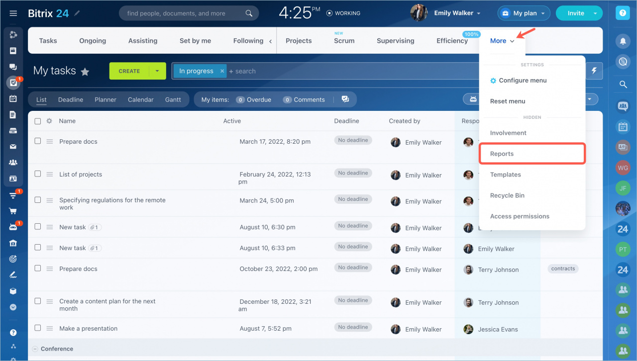
Task: Open the Workgroups people icon in left sidebar
Action: click(x=13, y=163)
